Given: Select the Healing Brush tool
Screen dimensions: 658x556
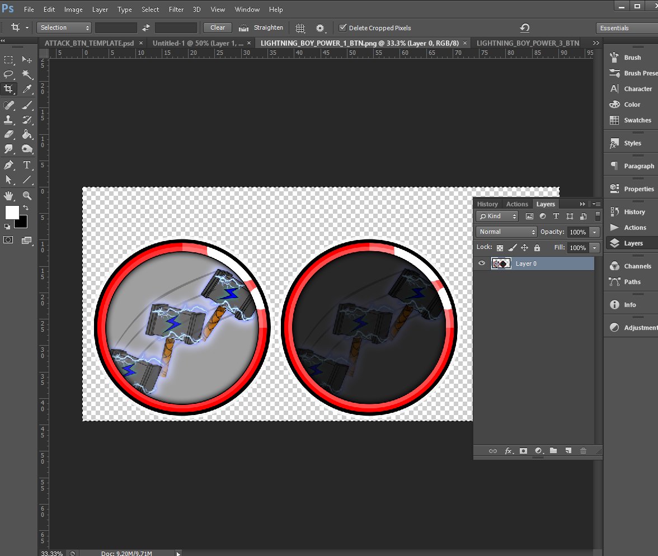Looking at the screenshot, I should click(x=8, y=105).
